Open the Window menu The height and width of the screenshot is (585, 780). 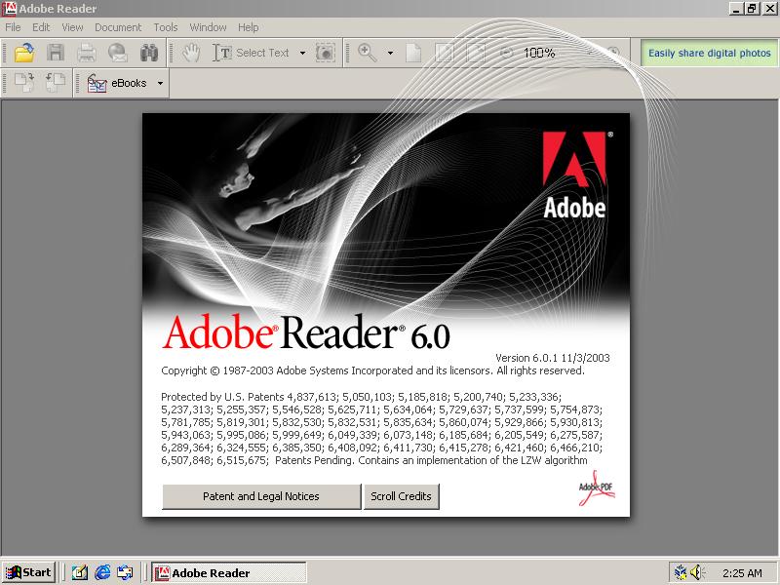pos(208,27)
